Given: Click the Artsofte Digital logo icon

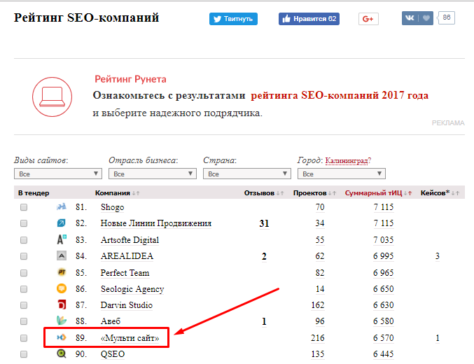Looking at the screenshot, I should tap(62, 239).
